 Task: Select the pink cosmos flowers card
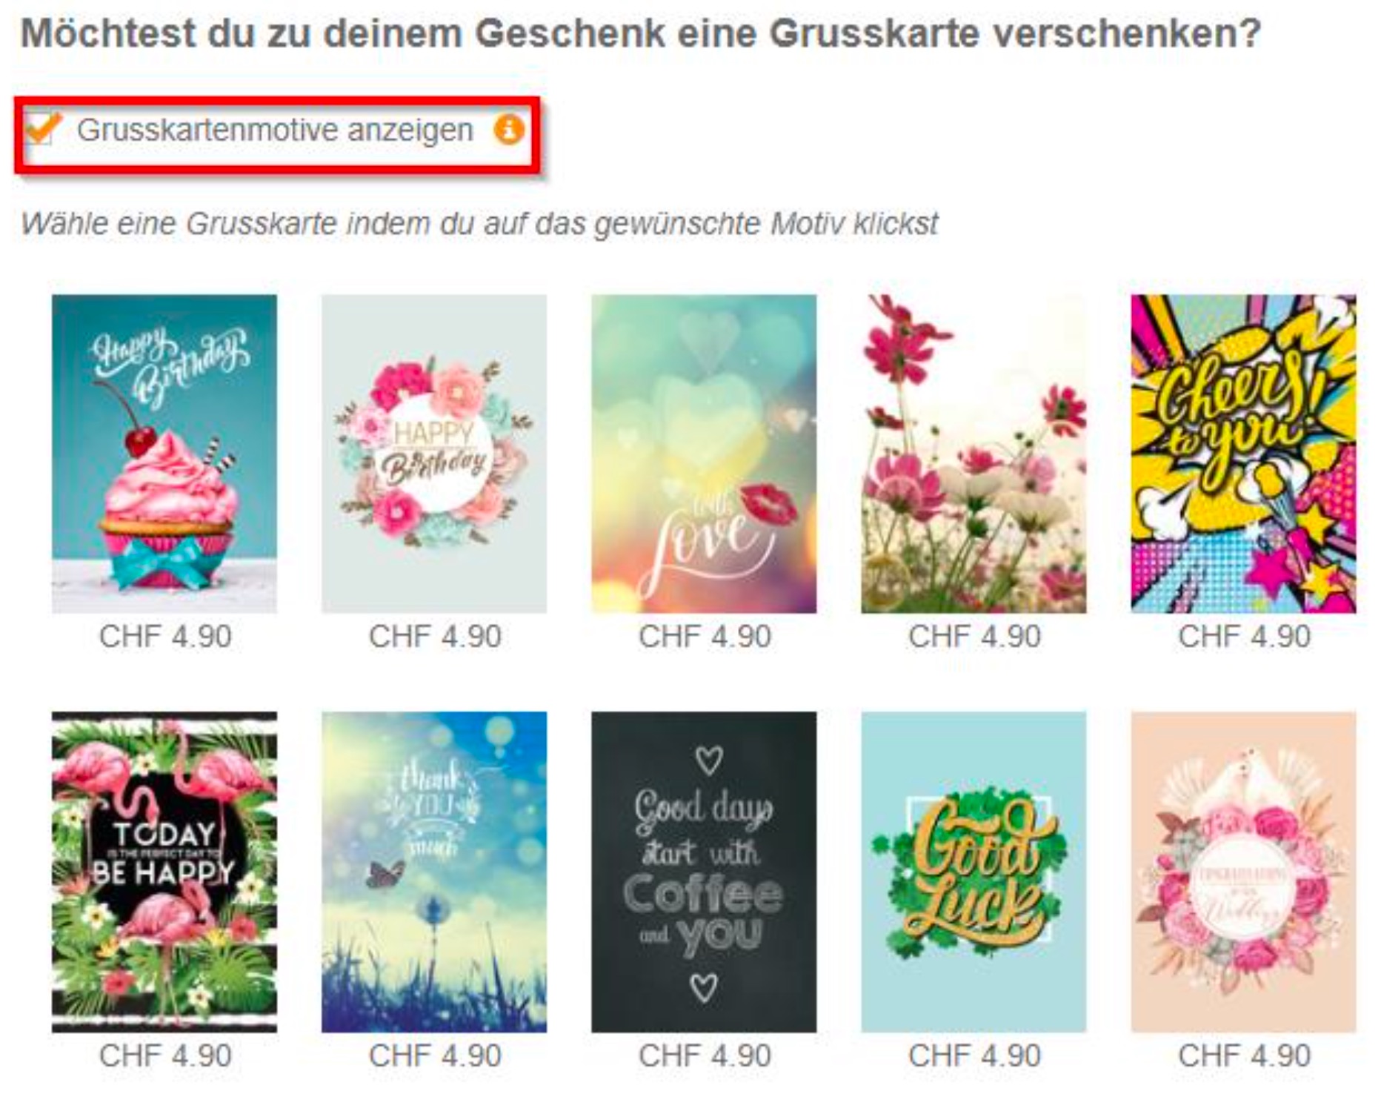tap(974, 454)
